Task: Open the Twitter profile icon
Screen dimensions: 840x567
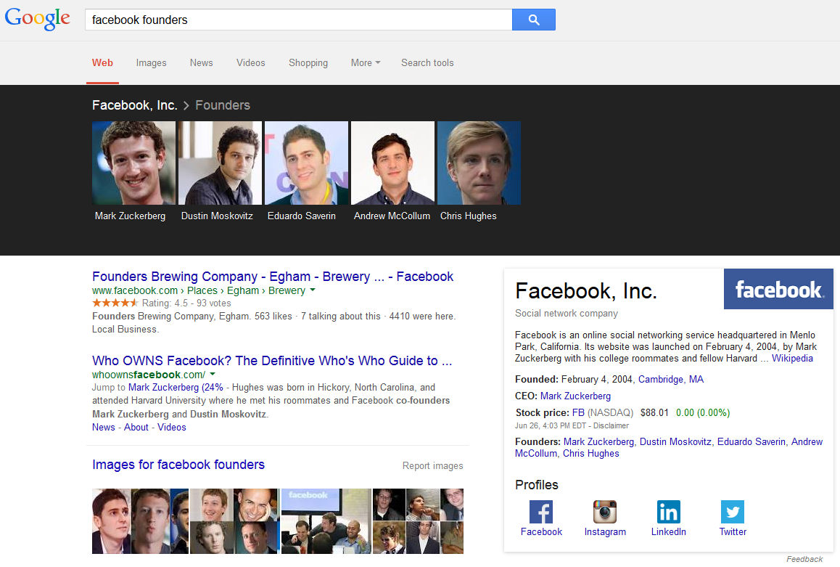Action: coord(732,512)
